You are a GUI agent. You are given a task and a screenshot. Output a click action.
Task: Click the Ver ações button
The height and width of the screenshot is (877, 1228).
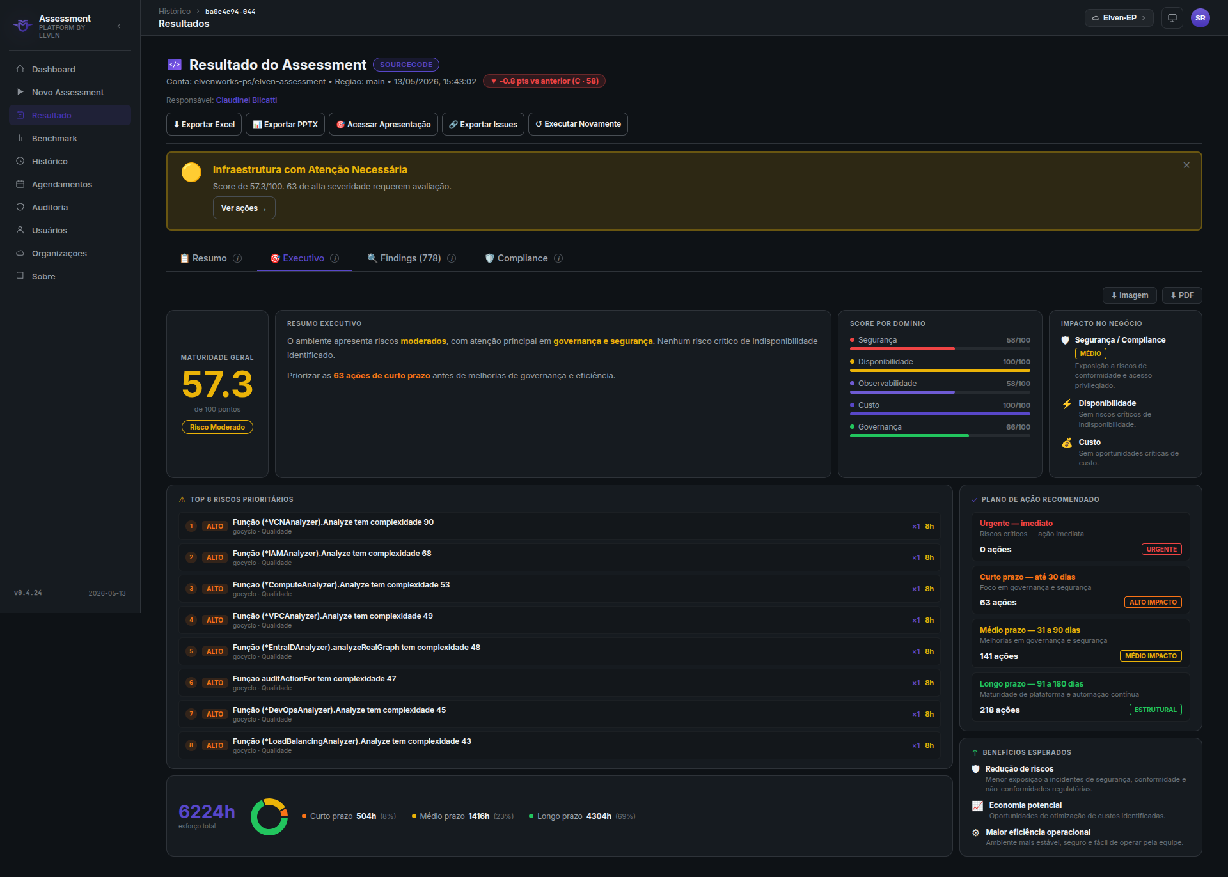tap(244, 208)
